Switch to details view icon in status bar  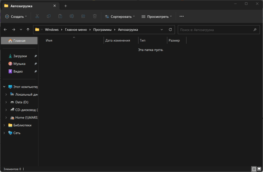point(254,169)
